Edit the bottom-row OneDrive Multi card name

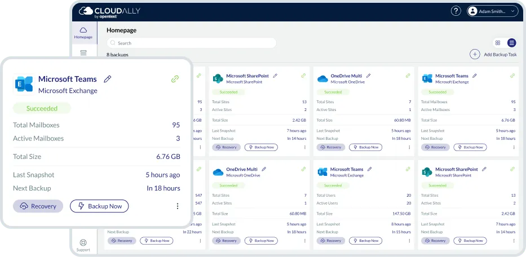pos(264,169)
